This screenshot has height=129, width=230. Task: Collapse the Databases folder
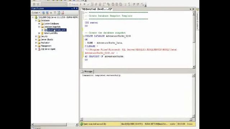[36, 20]
